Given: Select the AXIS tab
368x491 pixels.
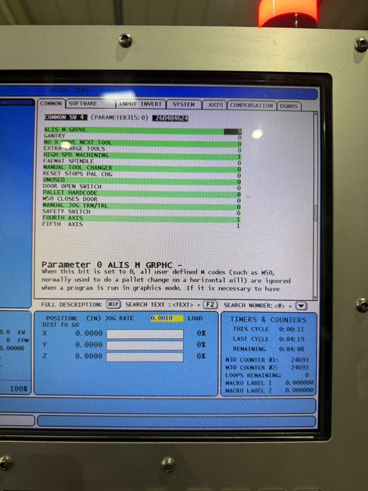Looking at the screenshot, I should point(216,105).
